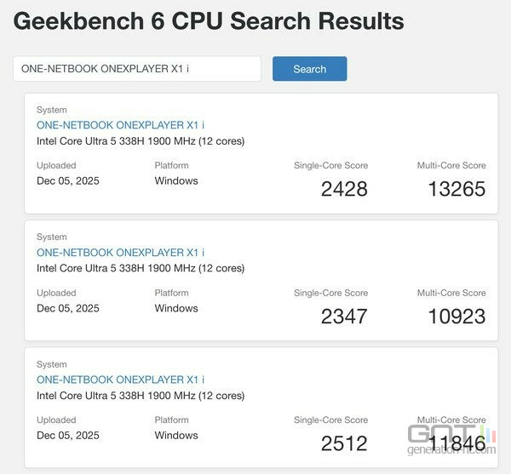Open the third ONEXPLAYER X1 i result link
This screenshot has height=474, width=511.
120,380
